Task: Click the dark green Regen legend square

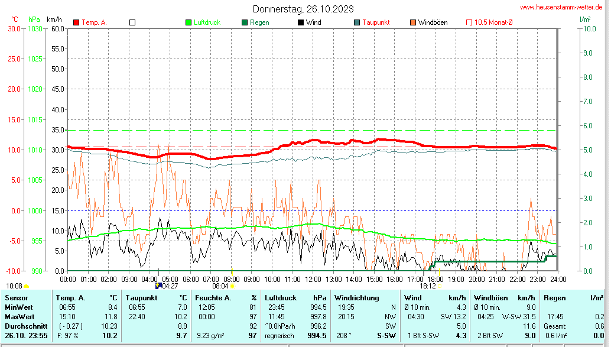Action: (244, 22)
